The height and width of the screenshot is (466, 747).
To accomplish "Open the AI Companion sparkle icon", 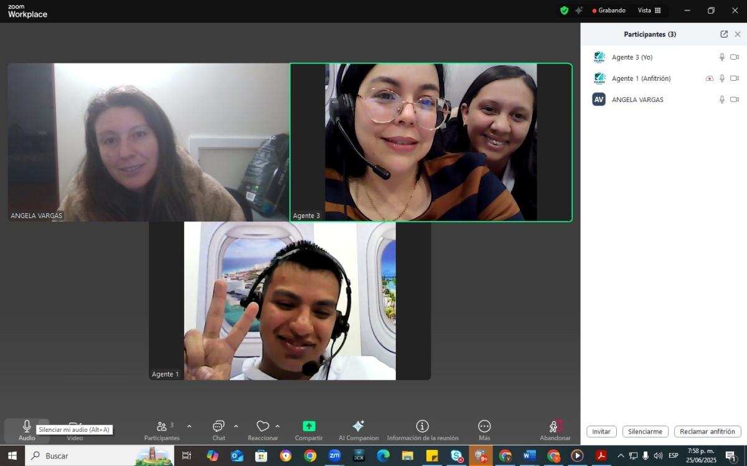I will coord(358,426).
